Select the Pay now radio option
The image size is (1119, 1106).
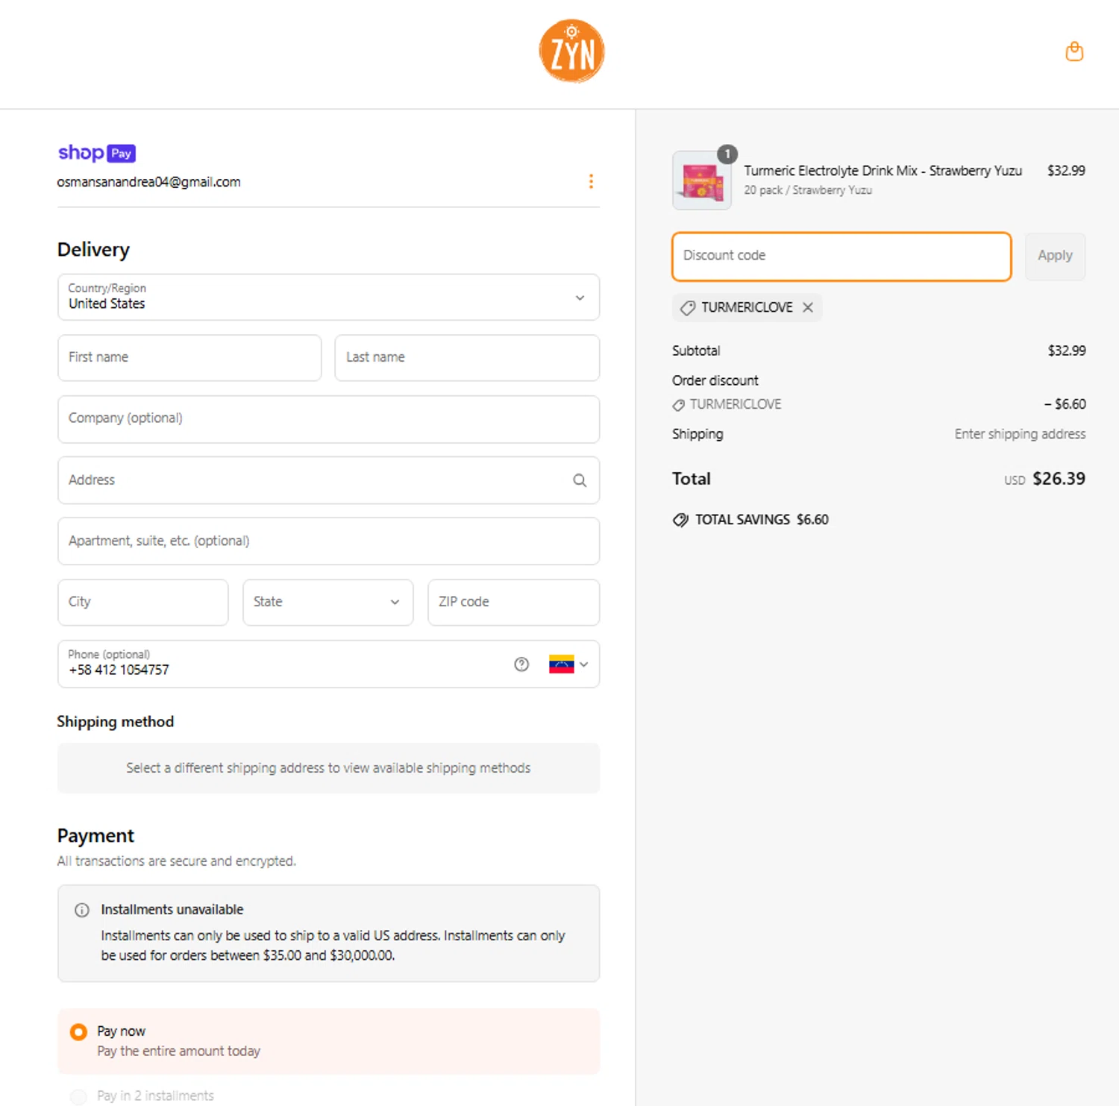(78, 1032)
